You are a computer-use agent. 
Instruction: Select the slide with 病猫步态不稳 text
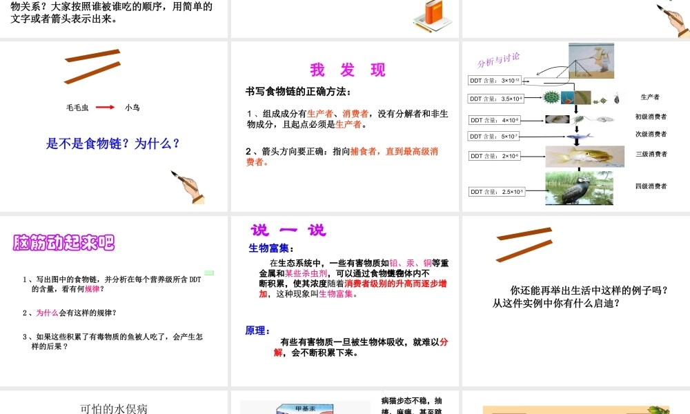pyautogui.click(x=344, y=402)
